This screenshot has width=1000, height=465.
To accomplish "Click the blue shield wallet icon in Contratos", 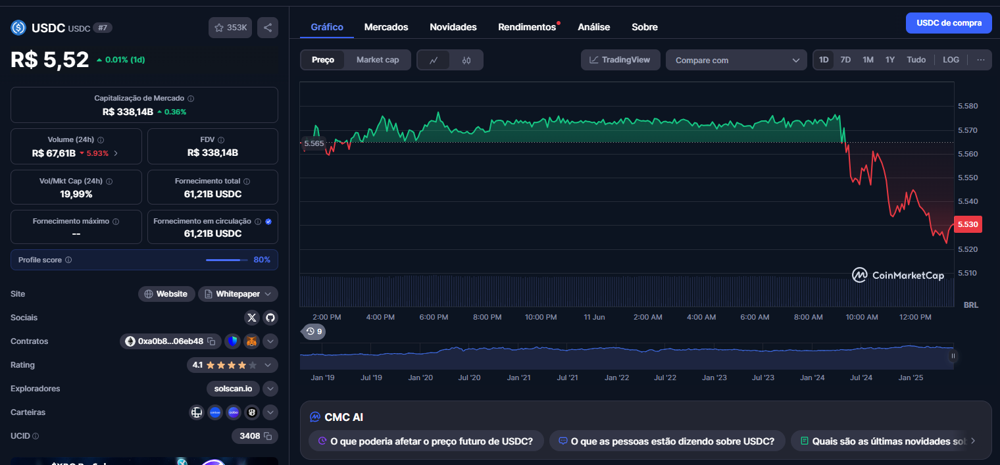I will [232, 341].
